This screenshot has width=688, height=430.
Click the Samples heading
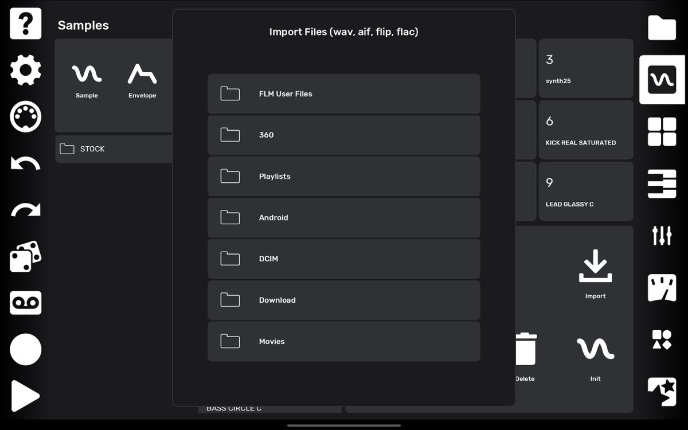(x=83, y=25)
